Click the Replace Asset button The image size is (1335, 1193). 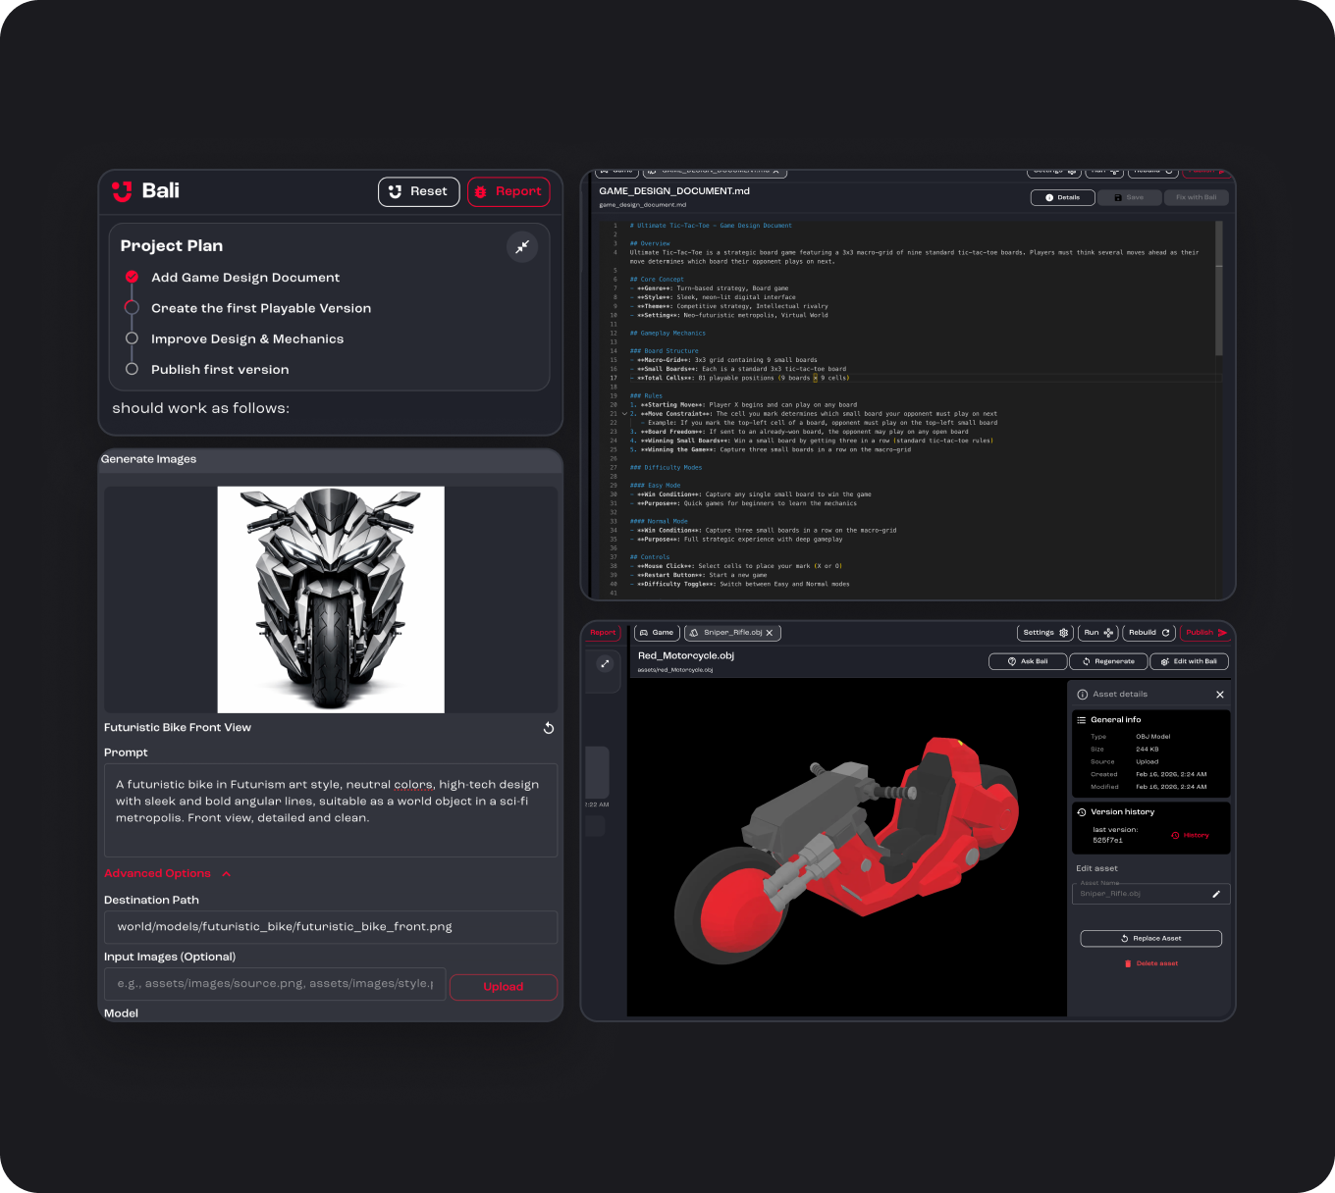(x=1149, y=938)
